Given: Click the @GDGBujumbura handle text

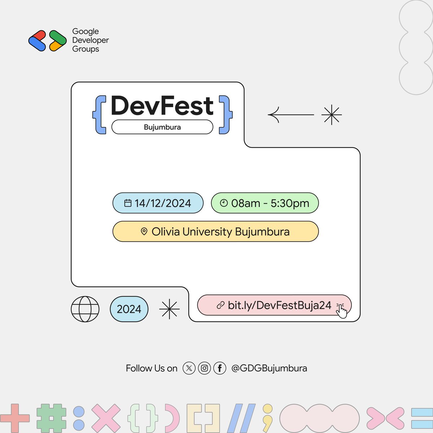Looking at the screenshot, I should click(268, 368).
